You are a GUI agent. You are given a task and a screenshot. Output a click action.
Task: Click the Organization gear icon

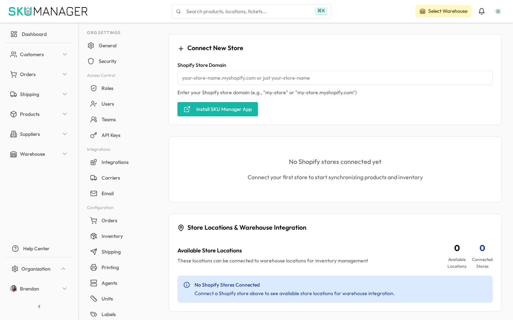tap(15, 269)
